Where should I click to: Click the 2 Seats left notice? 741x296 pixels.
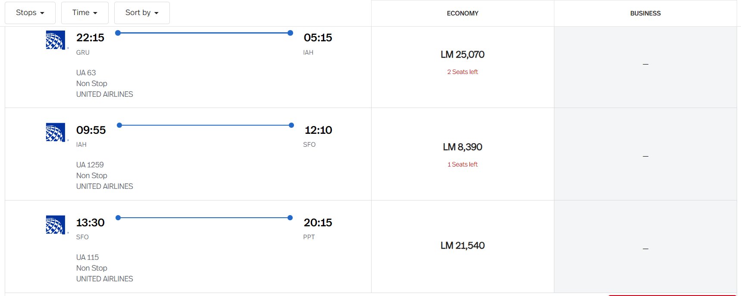pyautogui.click(x=463, y=72)
